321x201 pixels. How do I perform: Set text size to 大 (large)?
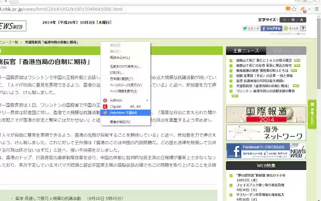[301, 20]
